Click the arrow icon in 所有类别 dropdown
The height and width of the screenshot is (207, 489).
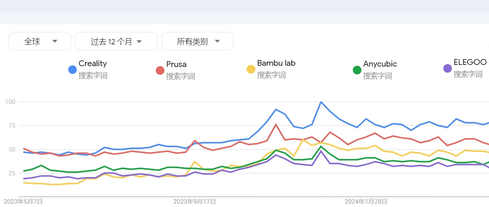point(218,41)
